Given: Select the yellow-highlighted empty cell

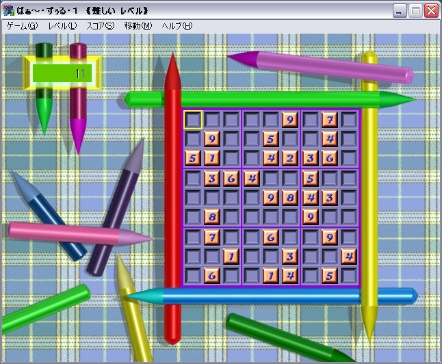Looking at the screenshot, I should [x=193, y=120].
